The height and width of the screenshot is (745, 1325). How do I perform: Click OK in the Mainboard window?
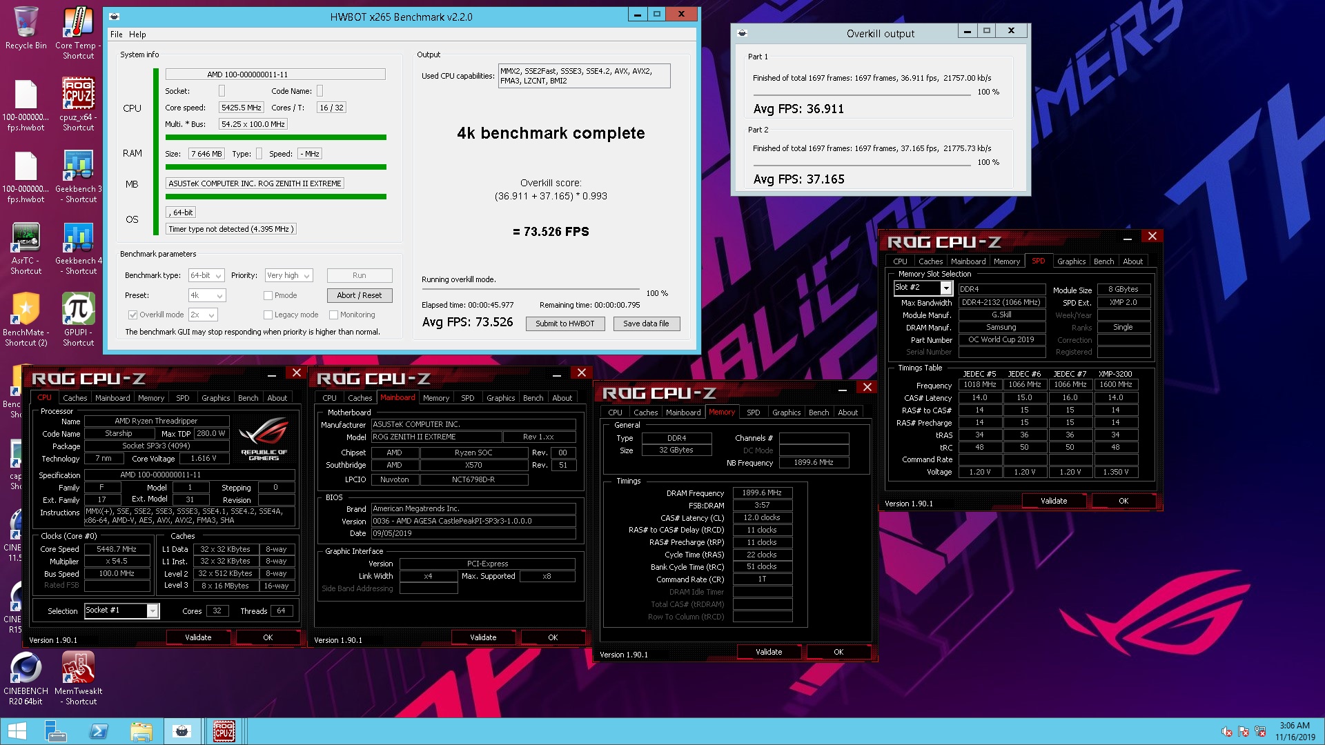553,637
